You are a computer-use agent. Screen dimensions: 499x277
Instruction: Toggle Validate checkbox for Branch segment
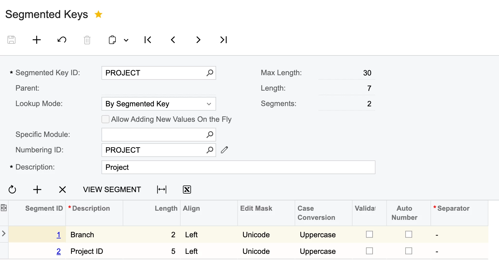(x=369, y=234)
